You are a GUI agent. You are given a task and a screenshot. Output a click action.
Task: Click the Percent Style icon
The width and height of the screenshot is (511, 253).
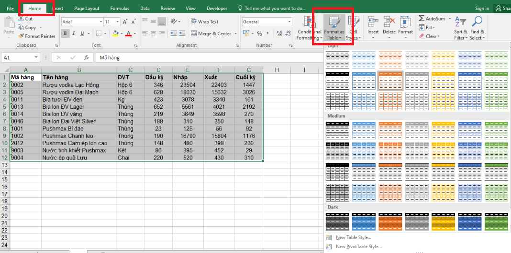pos(259,33)
